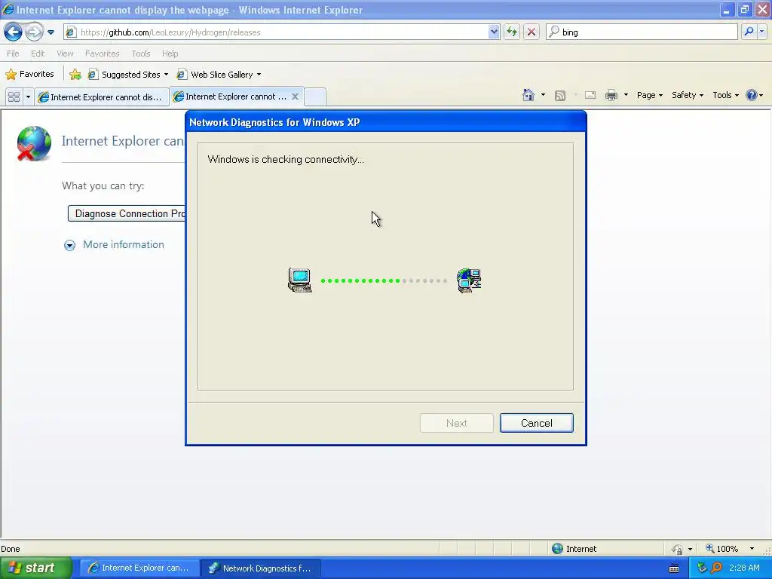The width and height of the screenshot is (772, 579).
Task: Switch to the first Internet Explorer cannot display tab
Action: click(x=102, y=97)
